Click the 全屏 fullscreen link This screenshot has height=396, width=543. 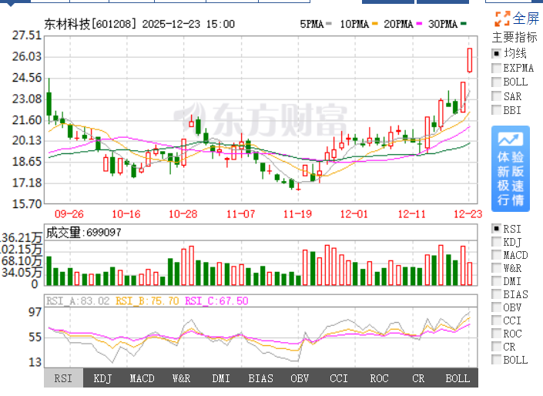526,18
